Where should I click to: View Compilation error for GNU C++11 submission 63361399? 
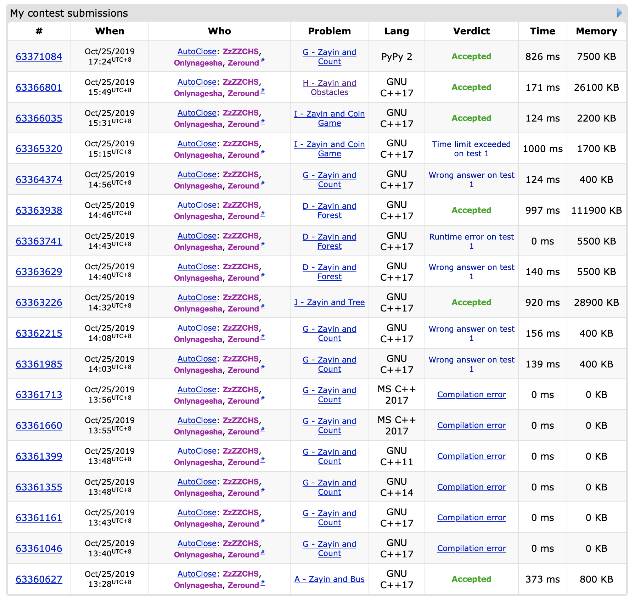(471, 456)
